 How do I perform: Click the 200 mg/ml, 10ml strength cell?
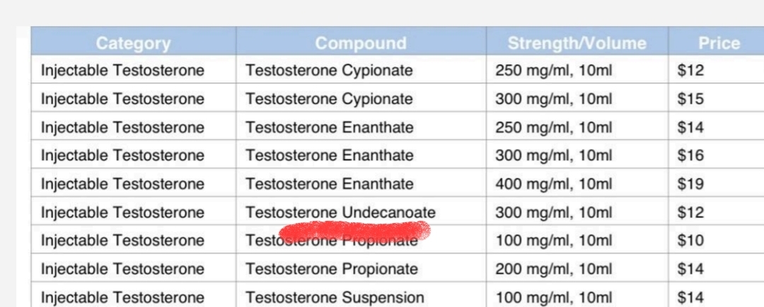pyautogui.click(x=553, y=269)
